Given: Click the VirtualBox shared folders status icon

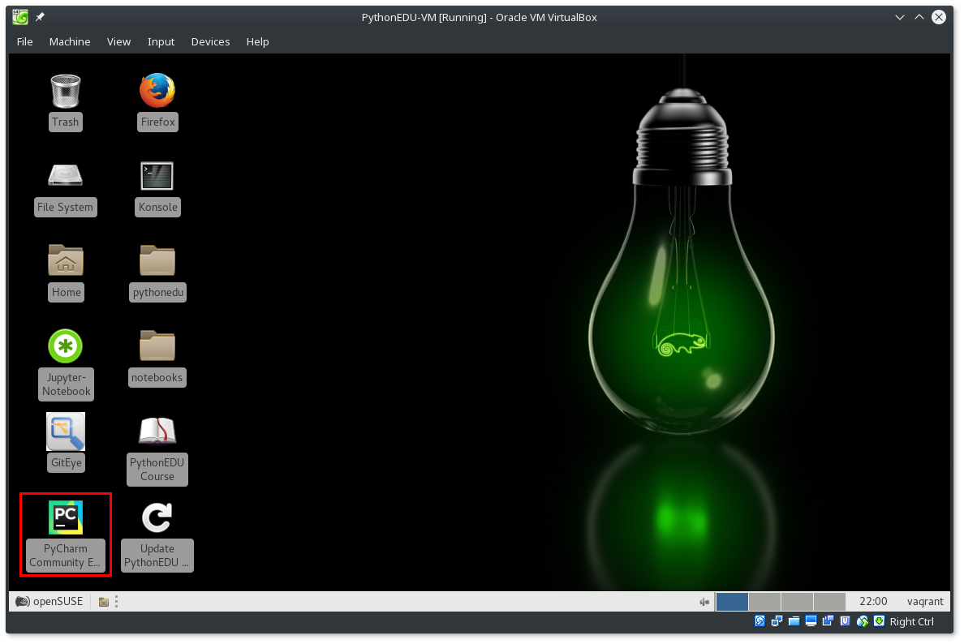Looking at the screenshot, I should (x=794, y=621).
